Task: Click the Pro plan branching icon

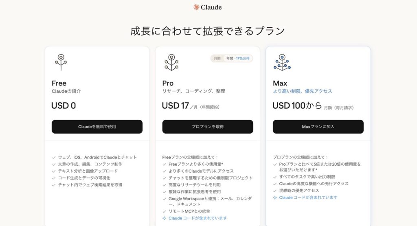Action: coord(171,62)
